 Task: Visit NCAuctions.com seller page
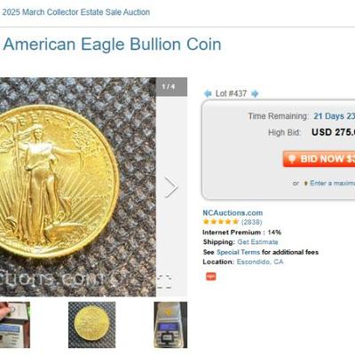pyautogui.click(x=233, y=213)
